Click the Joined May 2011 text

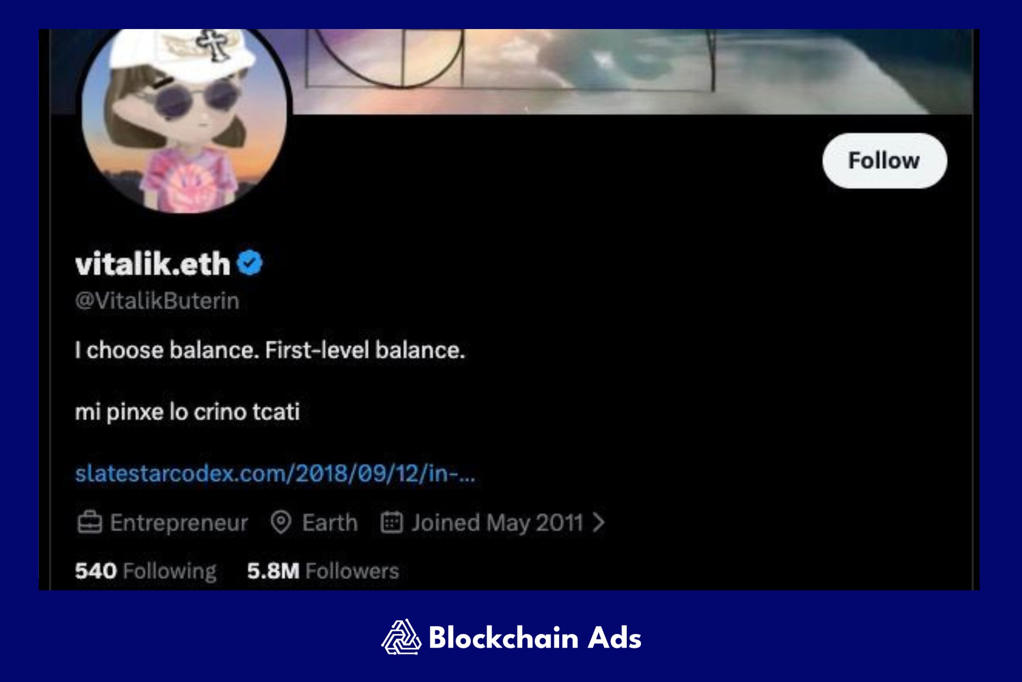[497, 523]
